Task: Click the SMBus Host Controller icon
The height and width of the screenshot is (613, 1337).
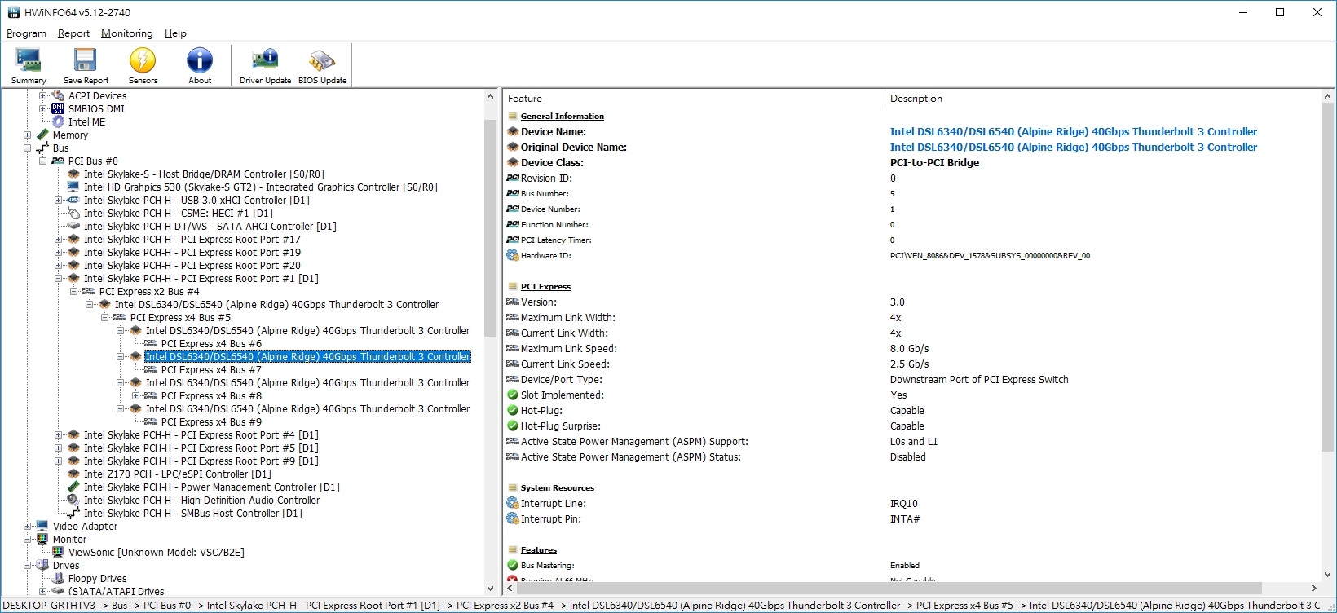Action: [73, 513]
